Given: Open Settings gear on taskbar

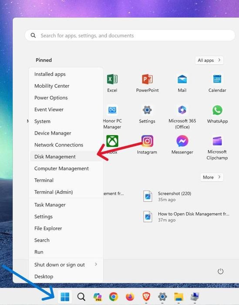Looking at the screenshot, I should click(162, 297).
